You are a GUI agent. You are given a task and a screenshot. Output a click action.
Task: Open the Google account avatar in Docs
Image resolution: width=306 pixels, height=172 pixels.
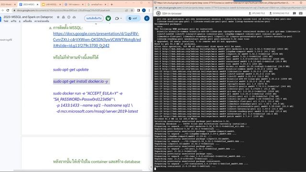[147, 18]
